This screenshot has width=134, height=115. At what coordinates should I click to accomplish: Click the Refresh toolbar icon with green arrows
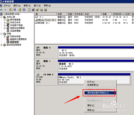(29, 10)
